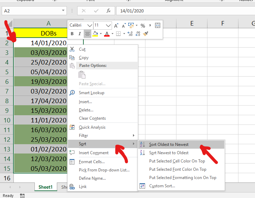The height and width of the screenshot is (198, 255).
Task: Open borders dropdown arrow
Action: (x=124, y=34)
